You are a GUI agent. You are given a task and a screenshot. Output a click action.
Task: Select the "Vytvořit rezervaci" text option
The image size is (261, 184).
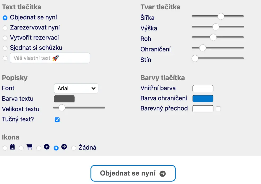tap(5, 38)
